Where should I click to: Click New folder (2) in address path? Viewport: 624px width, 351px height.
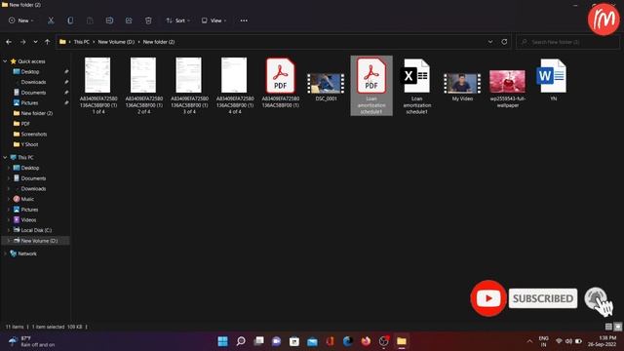(159, 42)
